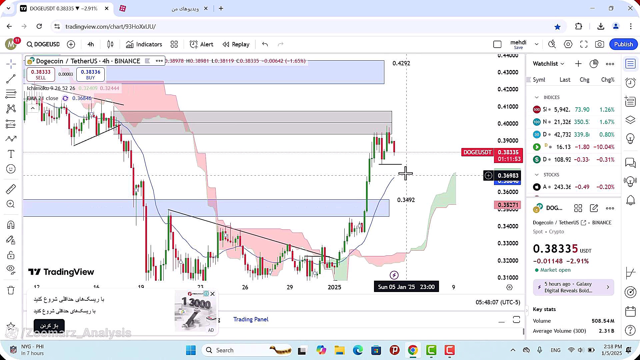Create a new Alert

201,44
